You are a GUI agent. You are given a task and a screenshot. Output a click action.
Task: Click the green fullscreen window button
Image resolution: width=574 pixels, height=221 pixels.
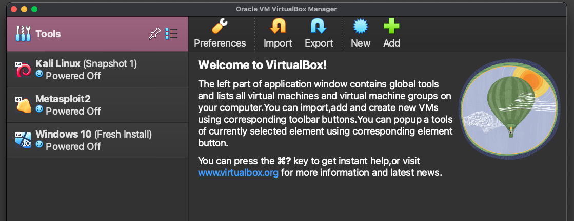[34, 9]
